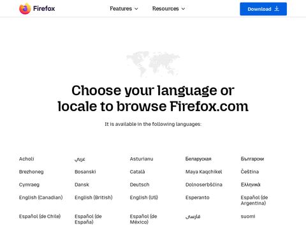Open the Resources dropdown menu
The height and width of the screenshot is (230, 306).
(x=168, y=9)
